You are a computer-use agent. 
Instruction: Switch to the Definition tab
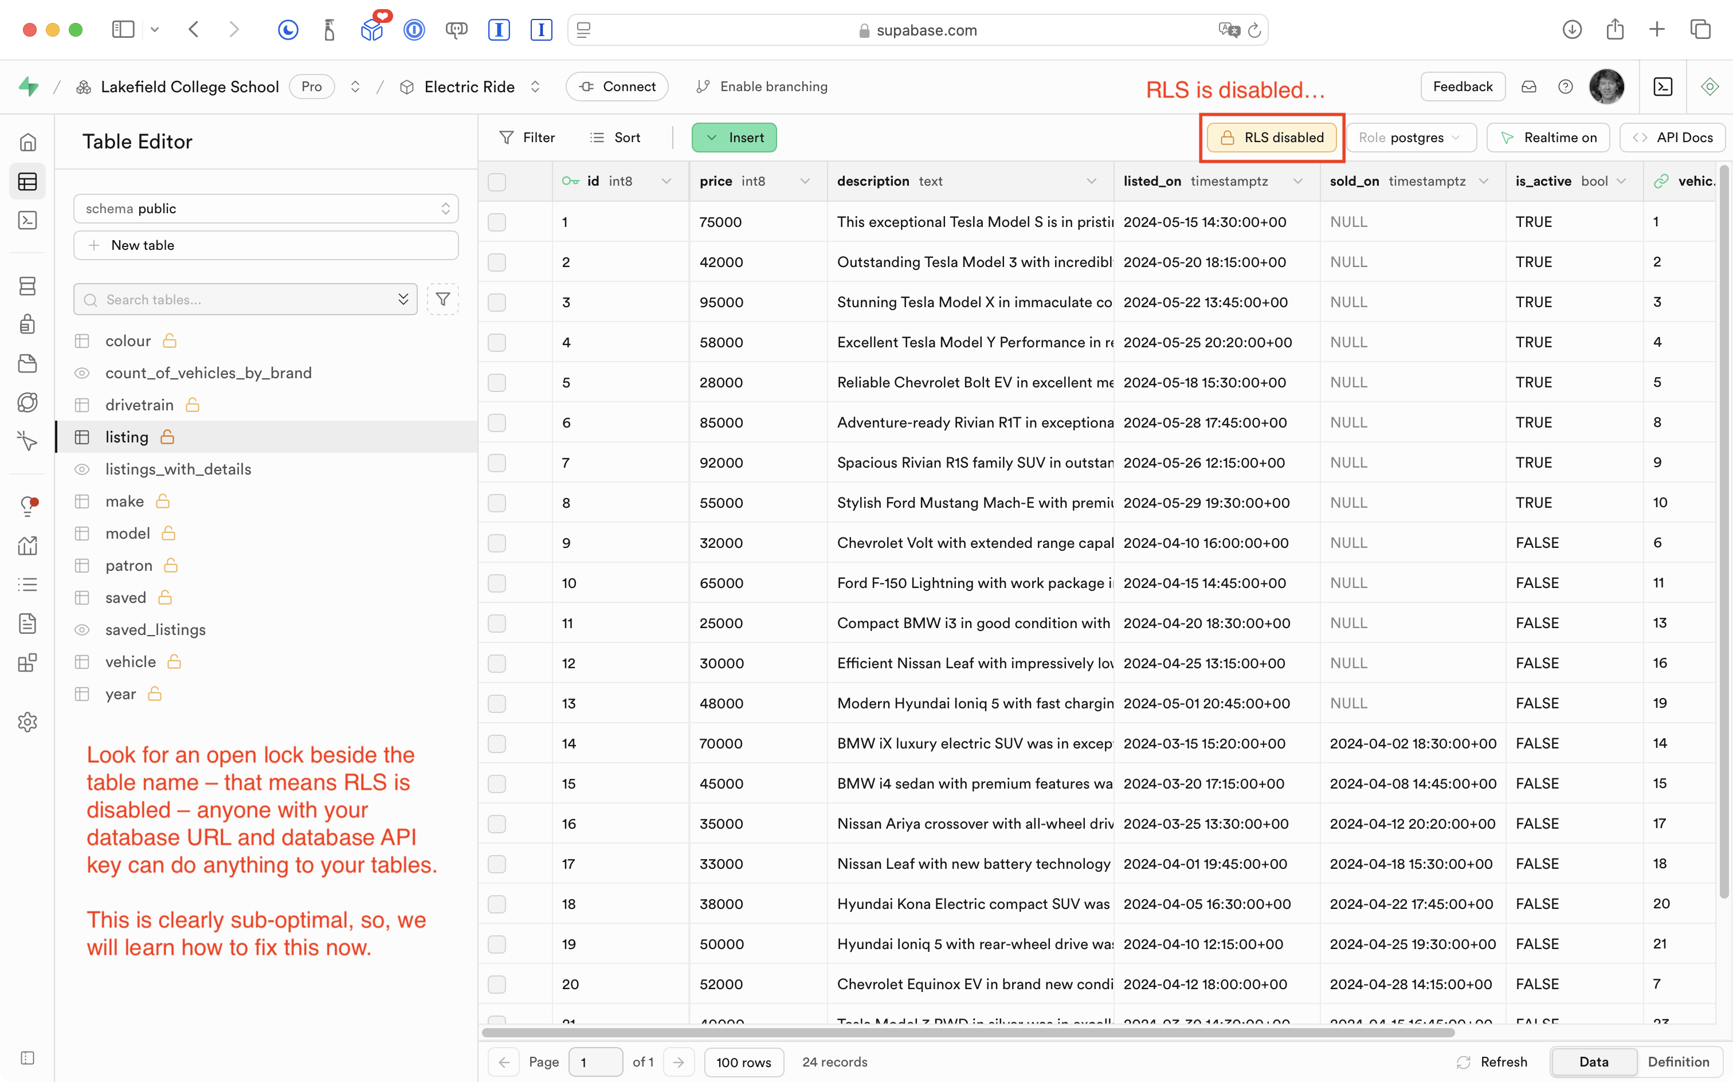click(1677, 1062)
